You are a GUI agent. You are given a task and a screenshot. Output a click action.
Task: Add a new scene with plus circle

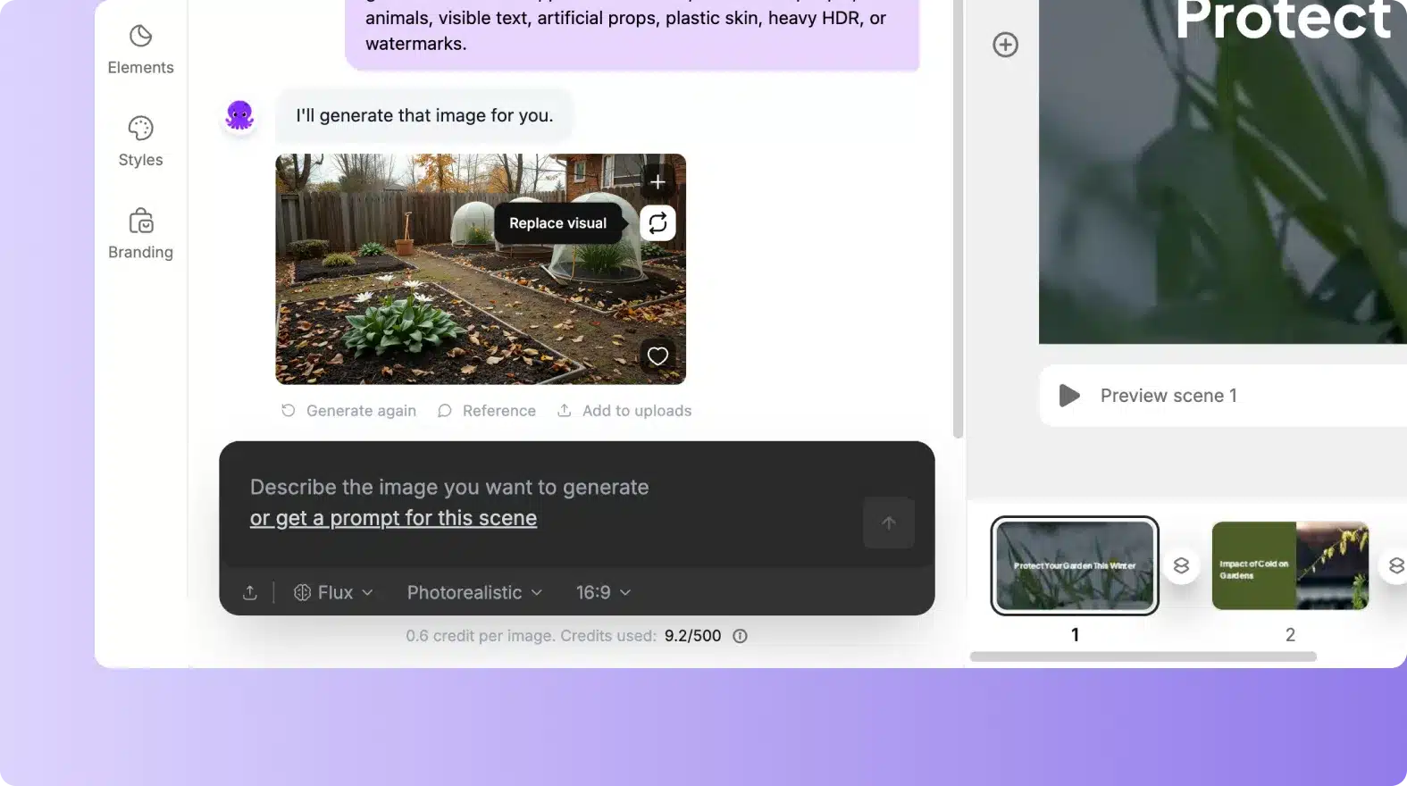click(1005, 45)
